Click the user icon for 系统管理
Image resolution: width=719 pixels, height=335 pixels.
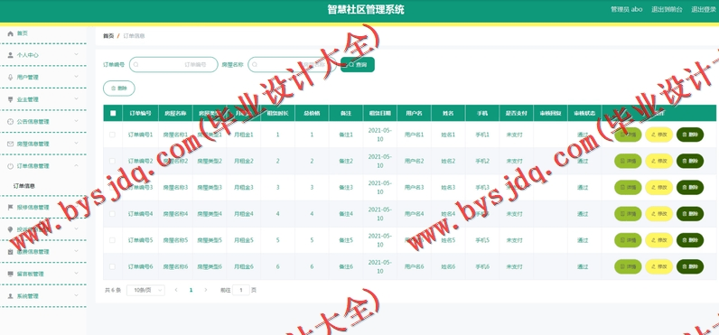[x=11, y=296]
